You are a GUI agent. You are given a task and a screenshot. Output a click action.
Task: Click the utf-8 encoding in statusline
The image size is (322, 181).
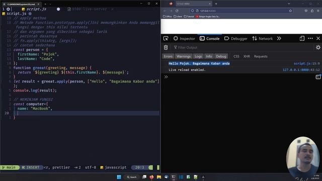(x=91, y=167)
